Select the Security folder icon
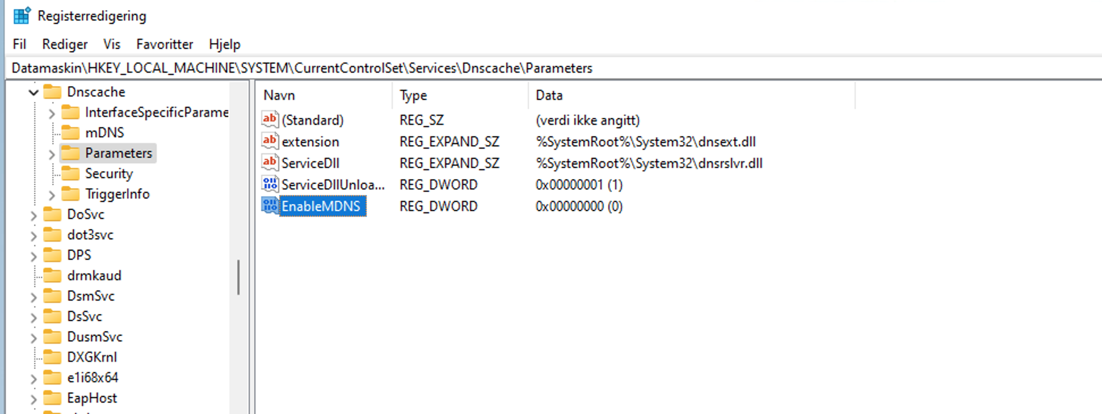Viewport: 1102px width, 414px height. pos(70,173)
